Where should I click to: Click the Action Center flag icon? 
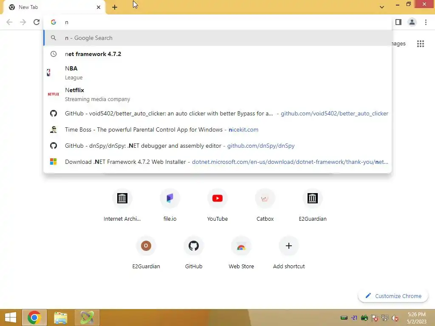coord(375,318)
